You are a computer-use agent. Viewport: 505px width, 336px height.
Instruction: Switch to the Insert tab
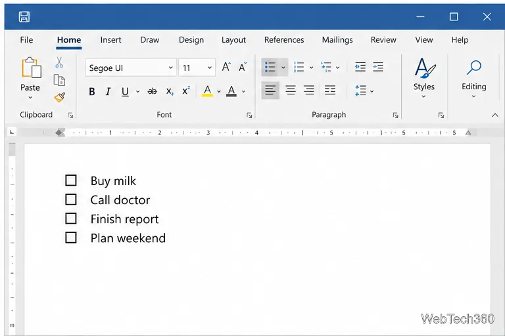(x=110, y=40)
